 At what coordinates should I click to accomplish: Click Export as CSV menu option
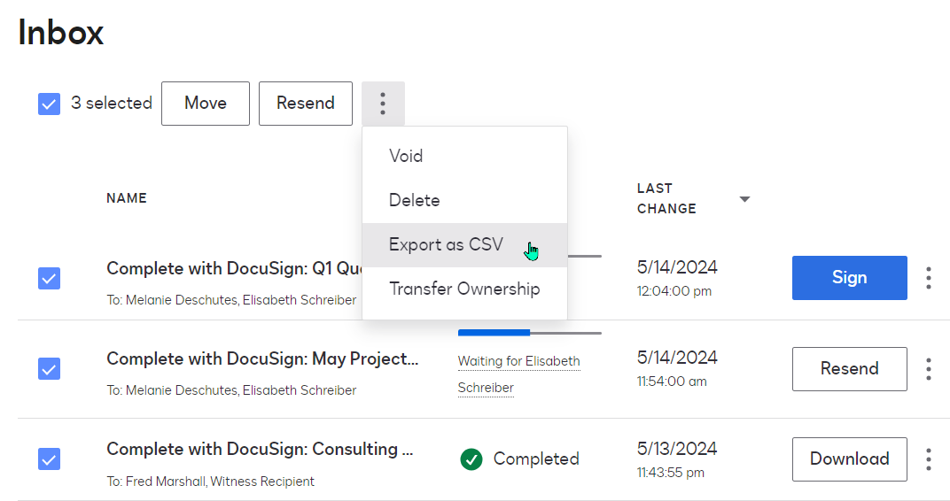[446, 245]
